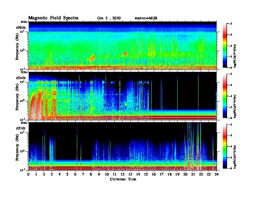
Task: Click the hour 5 tick label
Action: click(x=67, y=174)
